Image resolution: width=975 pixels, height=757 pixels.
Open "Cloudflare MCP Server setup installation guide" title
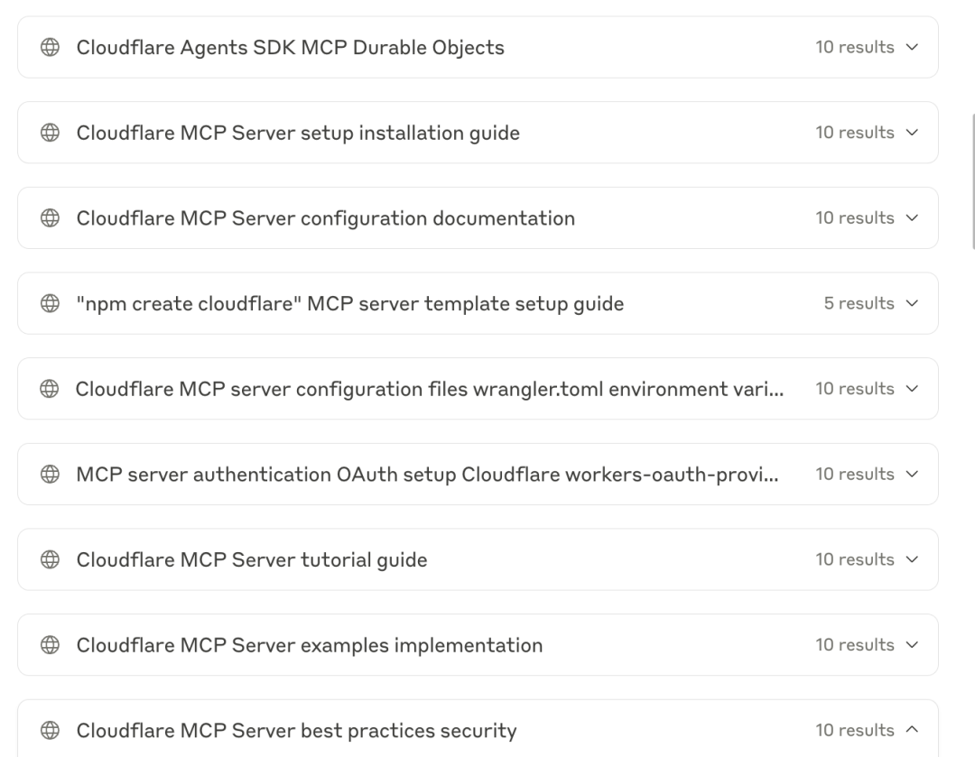click(x=298, y=133)
